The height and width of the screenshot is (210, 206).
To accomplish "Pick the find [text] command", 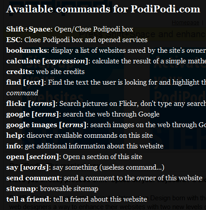I will [x=25, y=82].
